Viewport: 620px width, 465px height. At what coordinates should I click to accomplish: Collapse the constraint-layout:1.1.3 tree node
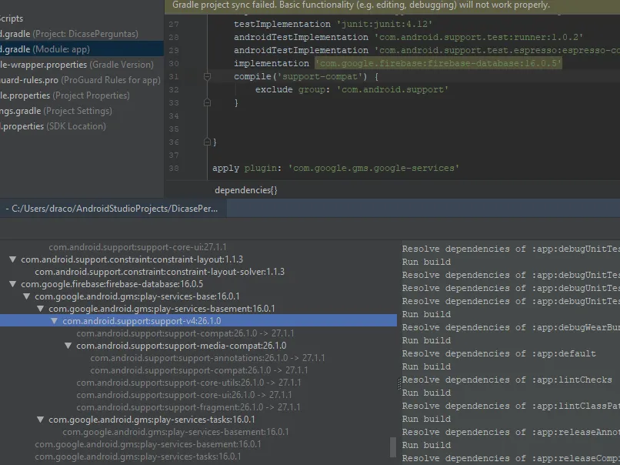click(12, 259)
